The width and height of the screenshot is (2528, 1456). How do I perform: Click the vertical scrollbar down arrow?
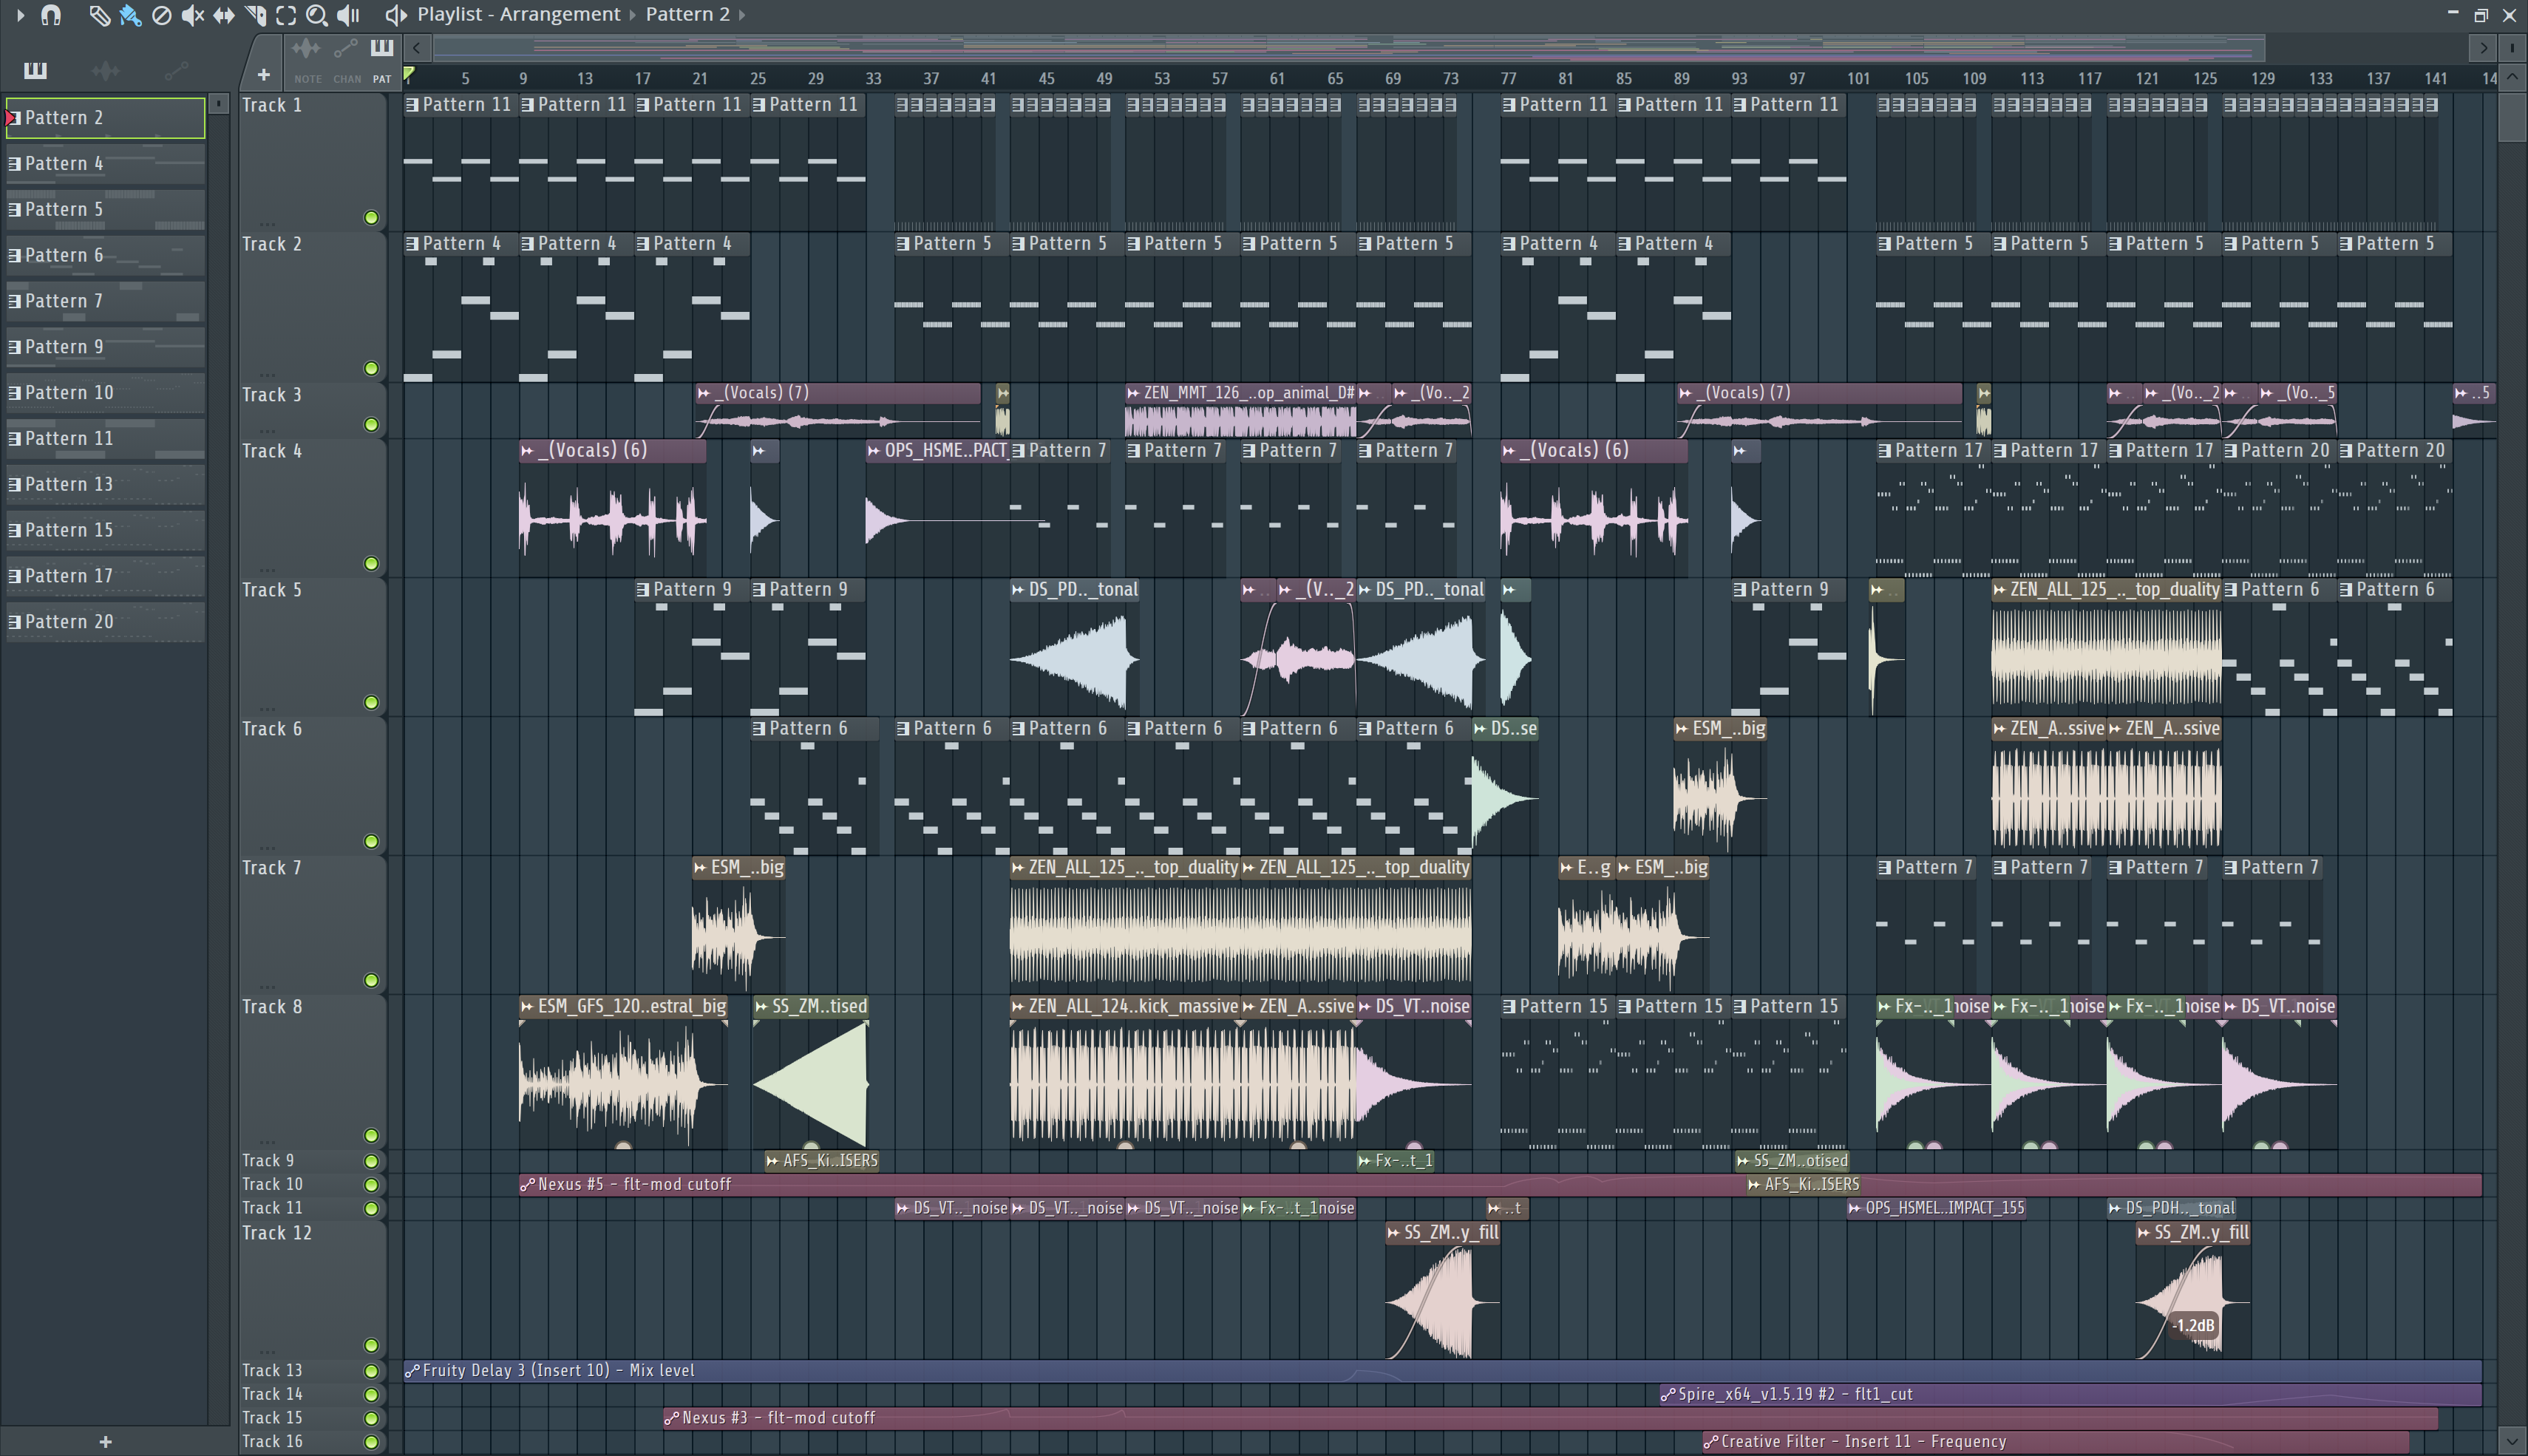(2512, 1441)
